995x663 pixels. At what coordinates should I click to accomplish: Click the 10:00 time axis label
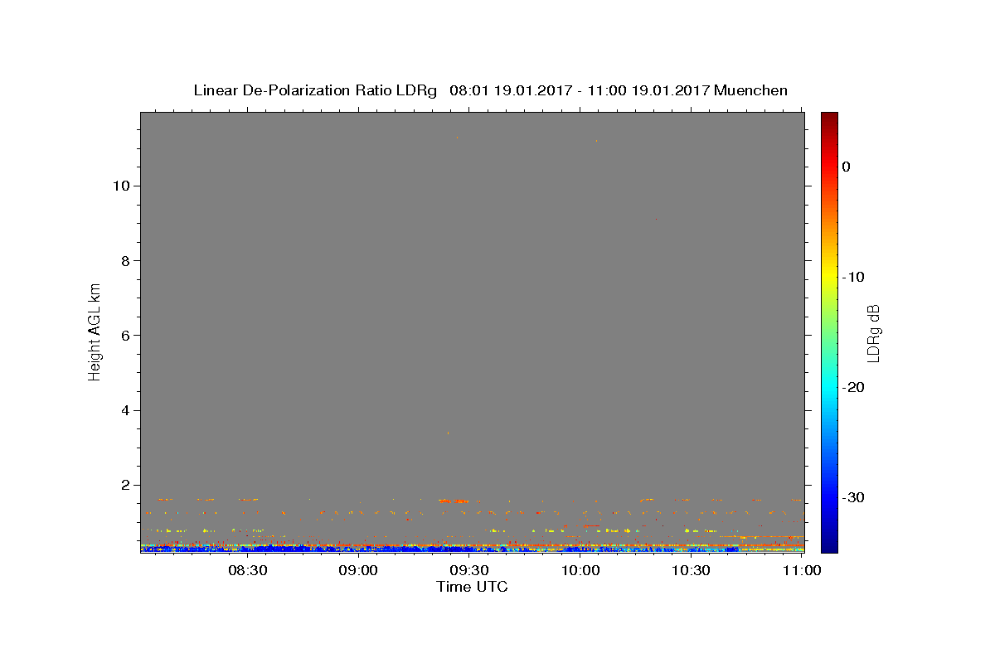tap(580, 570)
